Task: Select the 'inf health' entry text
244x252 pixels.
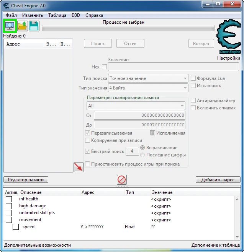Action: tap(29, 199)
